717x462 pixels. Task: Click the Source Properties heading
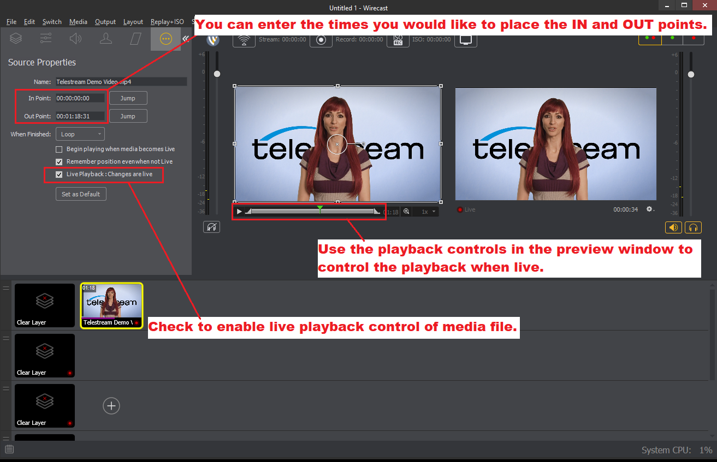point(42,62)
